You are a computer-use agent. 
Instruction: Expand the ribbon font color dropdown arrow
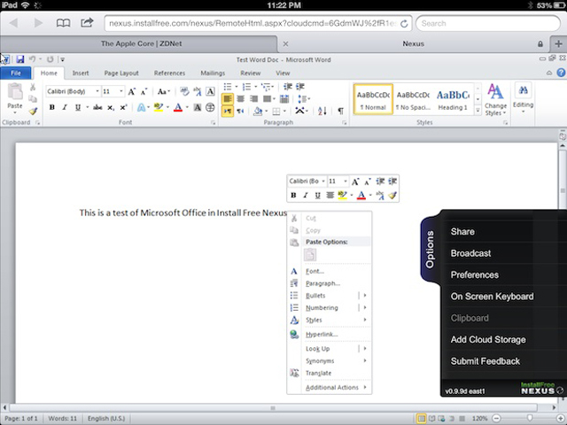[x=187, y=107]
